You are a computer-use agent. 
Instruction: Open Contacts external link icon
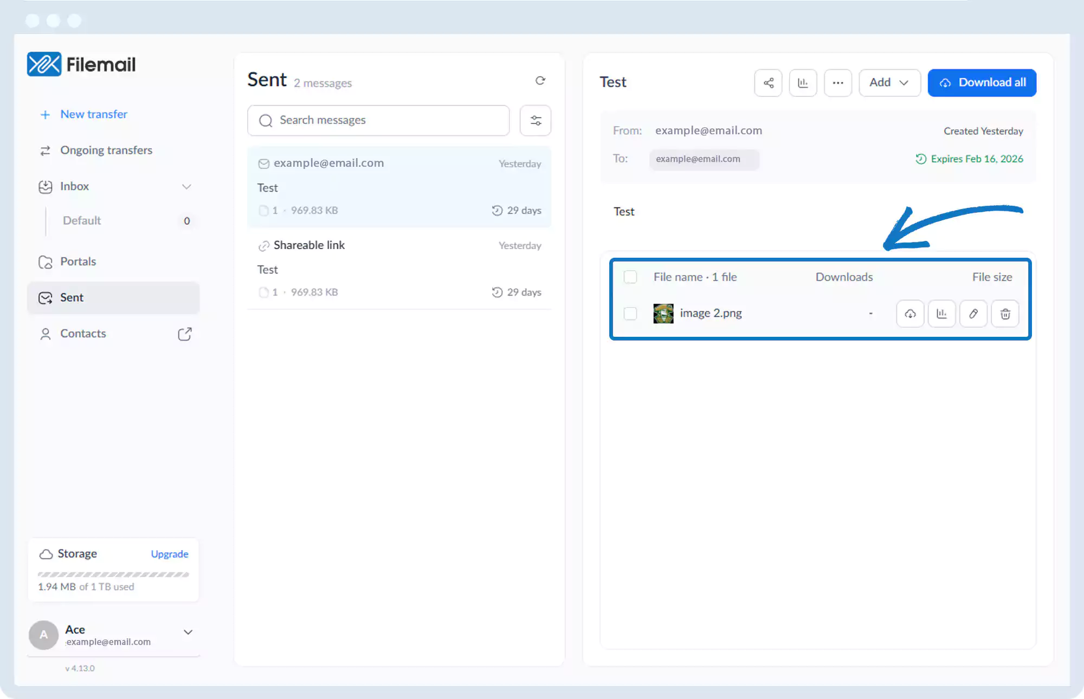[x=184, y=334]
